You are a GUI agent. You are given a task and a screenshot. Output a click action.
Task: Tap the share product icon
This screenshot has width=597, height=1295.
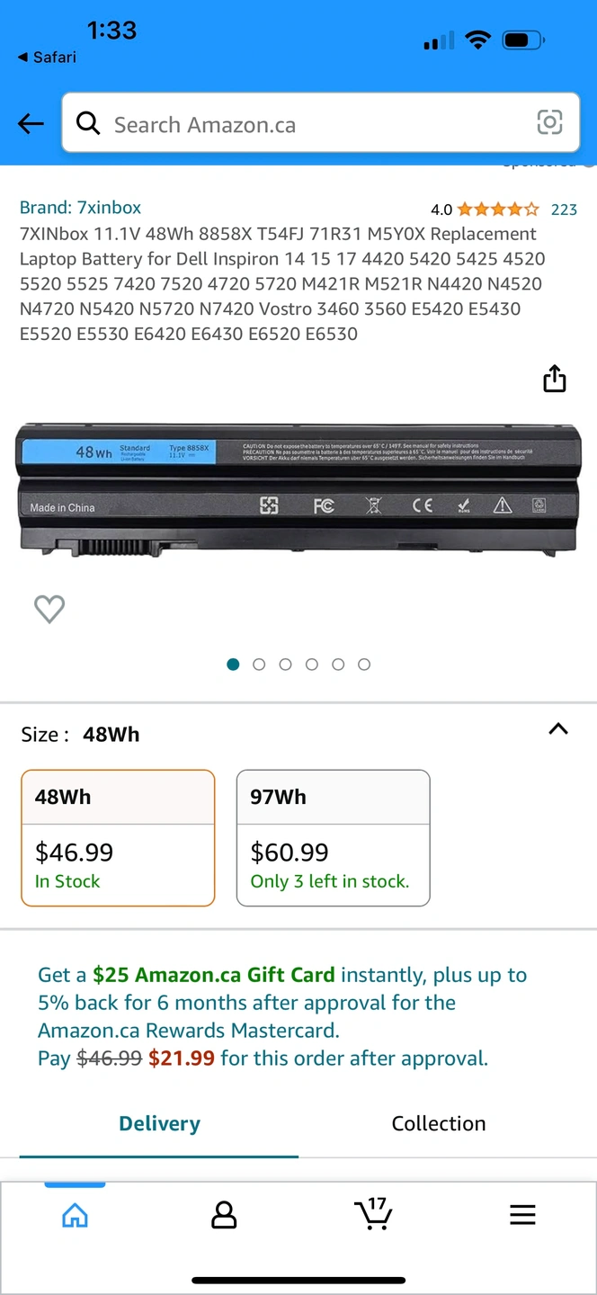(555, 379)
